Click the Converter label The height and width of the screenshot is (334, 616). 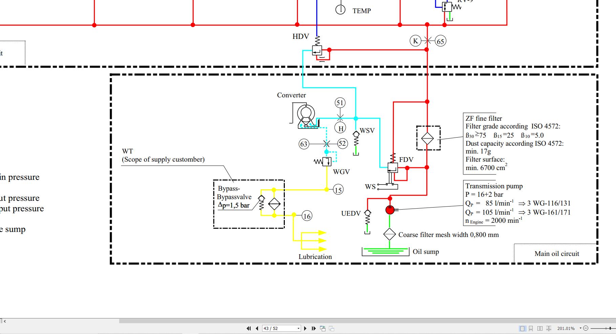[x=291, y=95]
